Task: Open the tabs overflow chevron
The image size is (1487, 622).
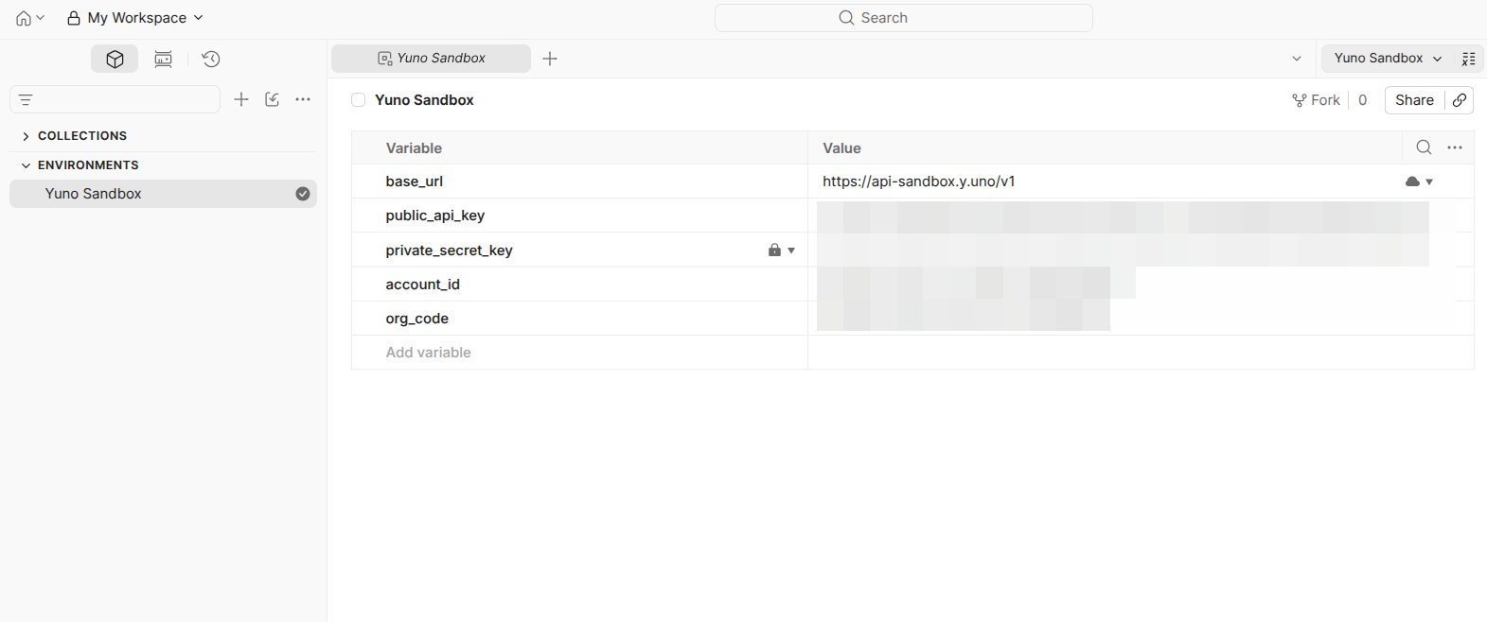Action: tap(1297, 59)
